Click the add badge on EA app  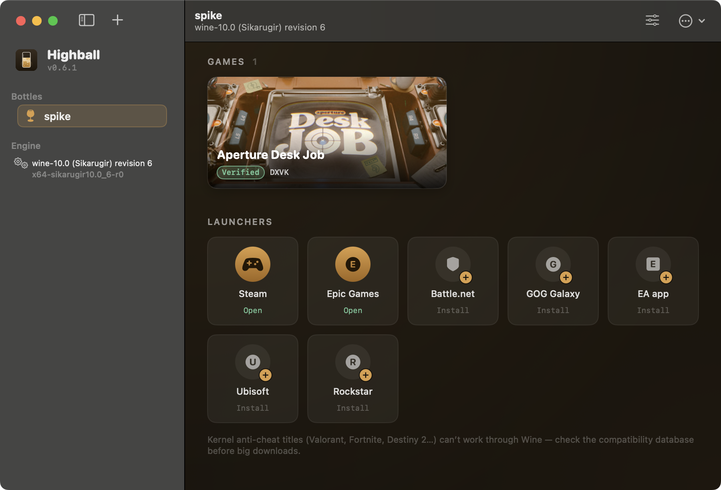[x=666, y=277]
